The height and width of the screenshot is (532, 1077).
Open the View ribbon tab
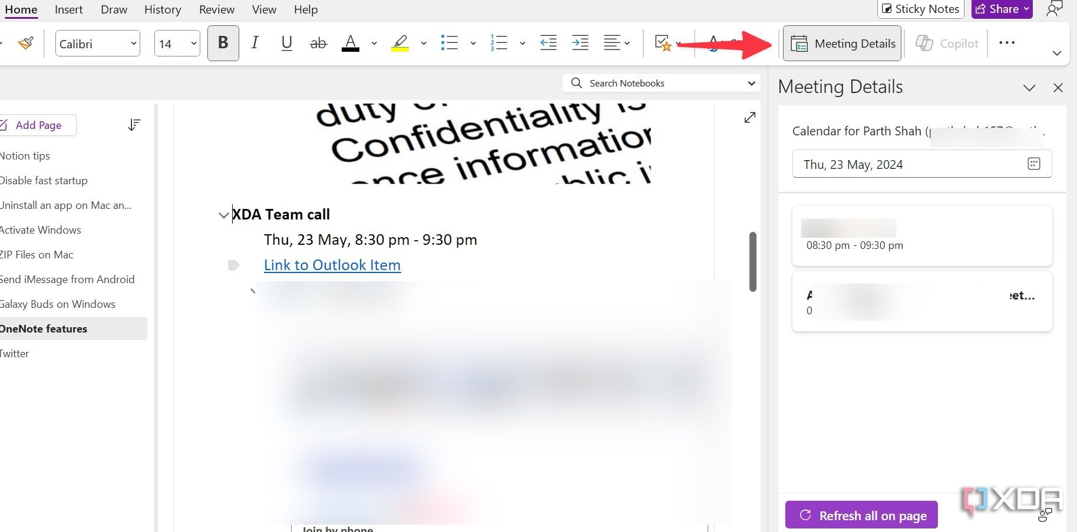(264, 9)
